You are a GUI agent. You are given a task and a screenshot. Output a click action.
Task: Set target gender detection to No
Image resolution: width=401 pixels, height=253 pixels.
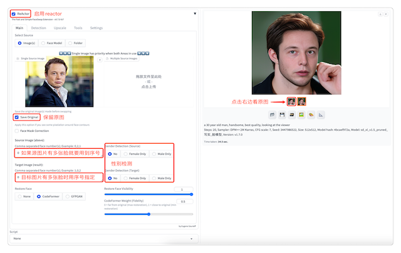113,178
